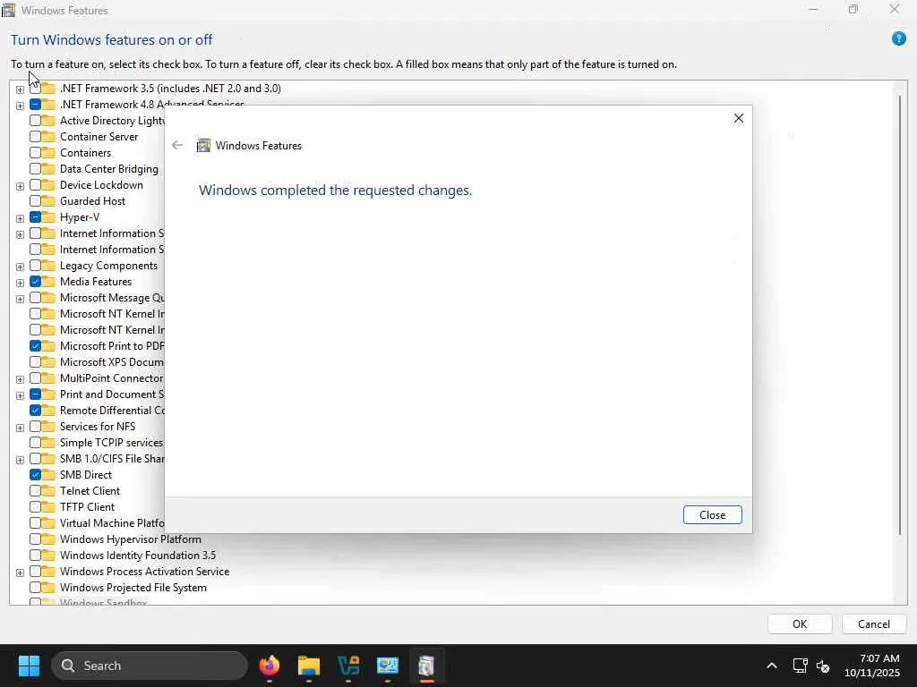The image size is (917, 687).
Task: Click the help question mark icon
Action: [898, 39]
